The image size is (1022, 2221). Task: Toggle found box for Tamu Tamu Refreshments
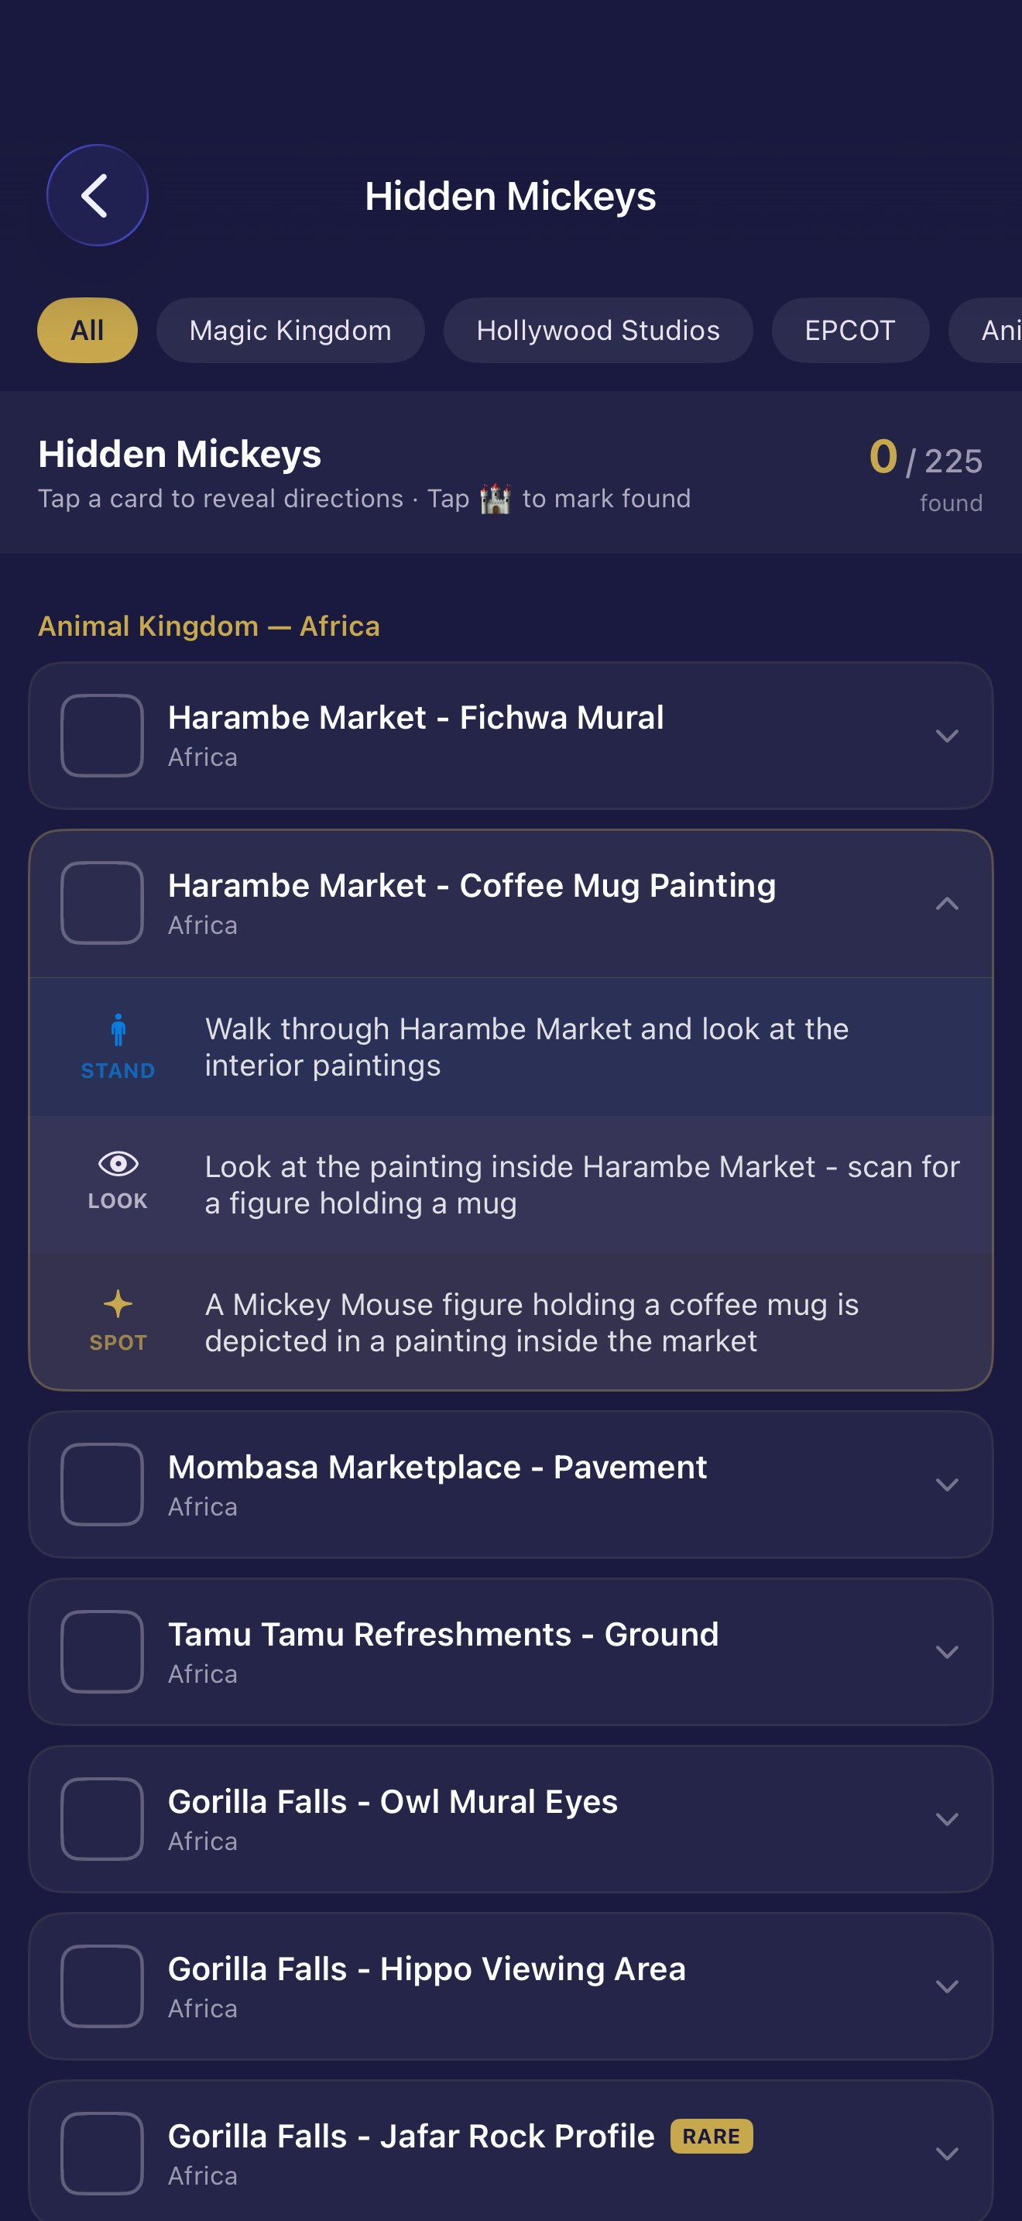pyautogui.click(x=101, y=1651)
